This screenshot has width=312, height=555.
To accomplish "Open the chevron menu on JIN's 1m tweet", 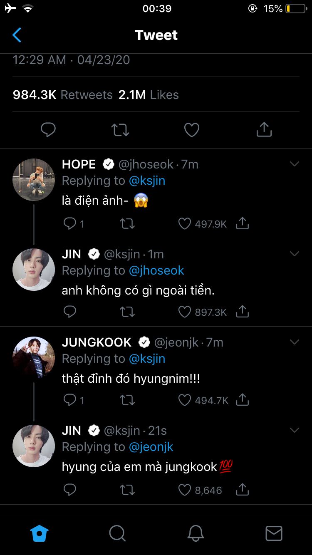I will [295, 254].
